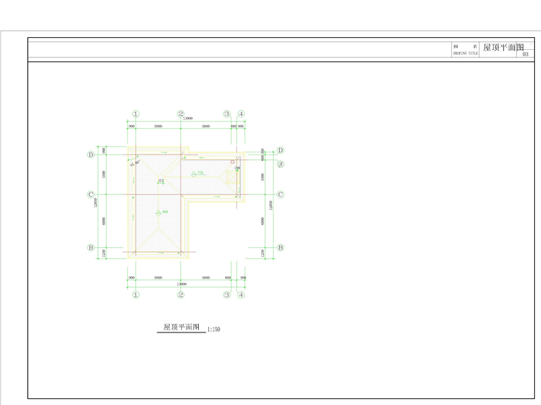
Task: Select the 屋顶平面图 title in the title block
Action: click(503, 48)
